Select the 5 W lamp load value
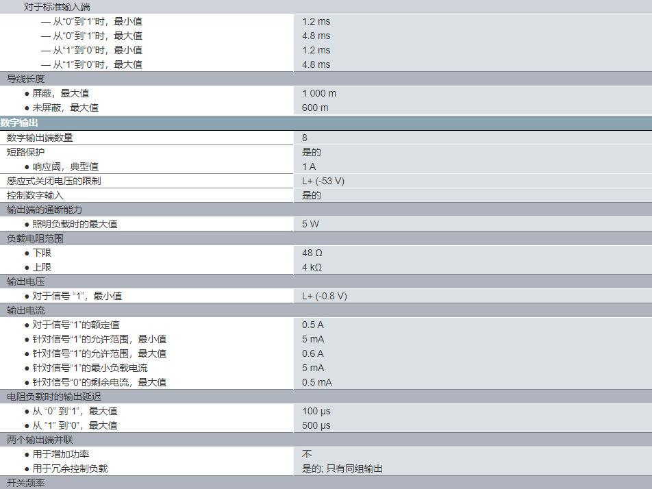 [x=310, y=224]
